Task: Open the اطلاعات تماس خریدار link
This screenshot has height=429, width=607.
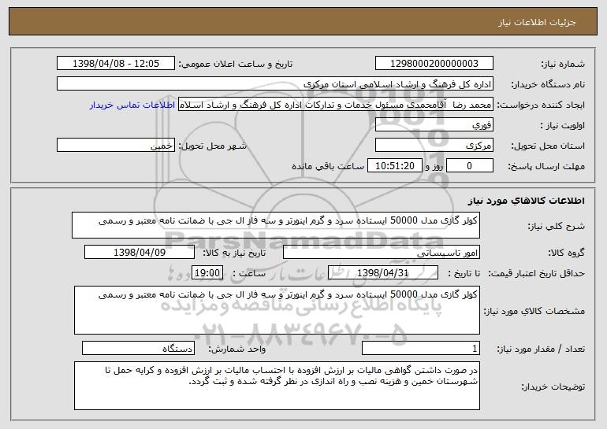Action: click(132, 105)
